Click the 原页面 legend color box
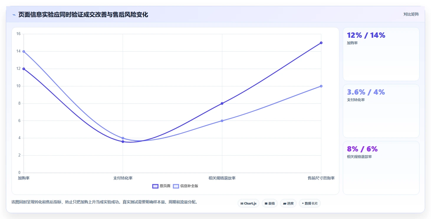The image size is (431, 219). pos(155,186)
